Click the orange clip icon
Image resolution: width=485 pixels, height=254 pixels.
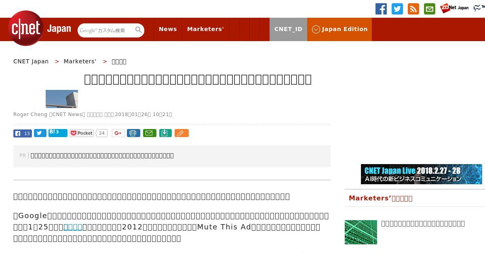pos(181,133)
